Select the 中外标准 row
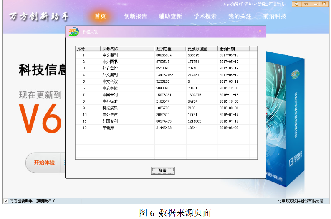 pyautogui.click(x=167, y=101)
